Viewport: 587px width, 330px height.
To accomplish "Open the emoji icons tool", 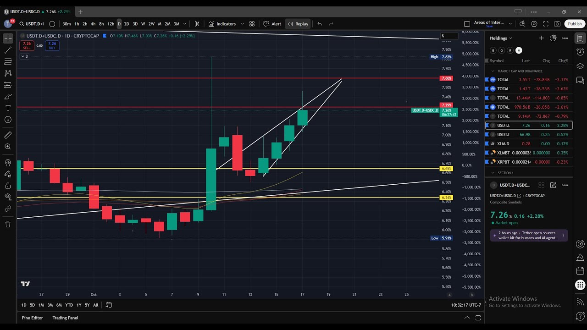I will coord(8,120).
